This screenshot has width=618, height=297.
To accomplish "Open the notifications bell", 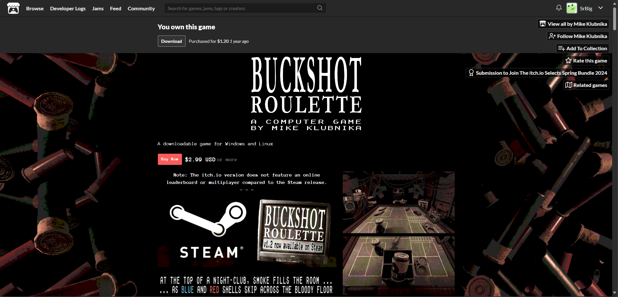I will (559, 8).
